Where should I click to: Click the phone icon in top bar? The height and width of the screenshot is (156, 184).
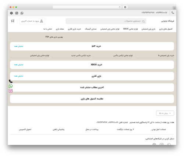[173, 13]
